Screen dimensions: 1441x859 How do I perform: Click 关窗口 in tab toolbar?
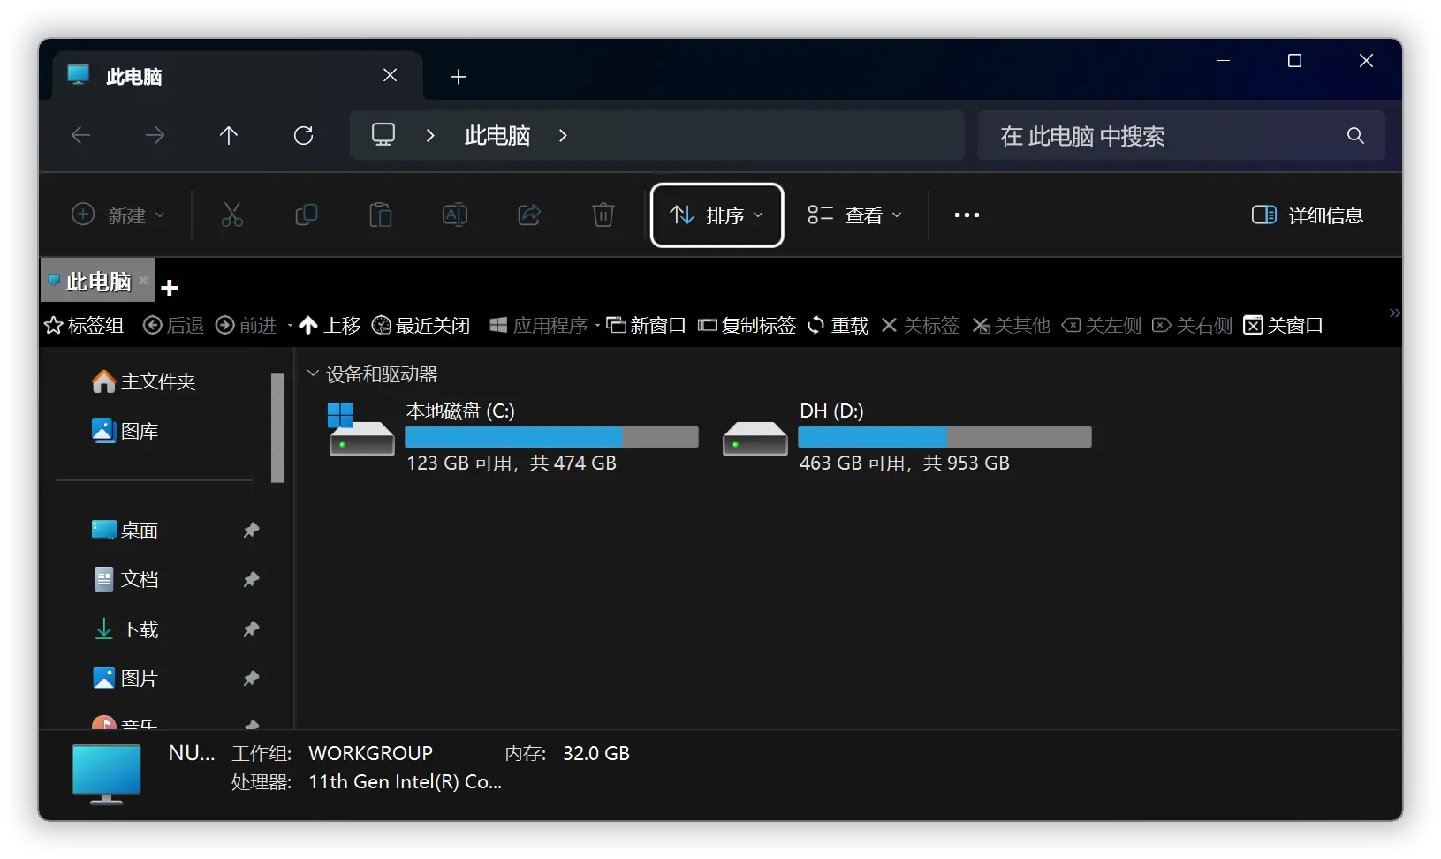click(x=1283, y=326)
